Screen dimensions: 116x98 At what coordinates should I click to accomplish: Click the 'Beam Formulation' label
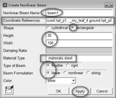[x=18, y=73]
